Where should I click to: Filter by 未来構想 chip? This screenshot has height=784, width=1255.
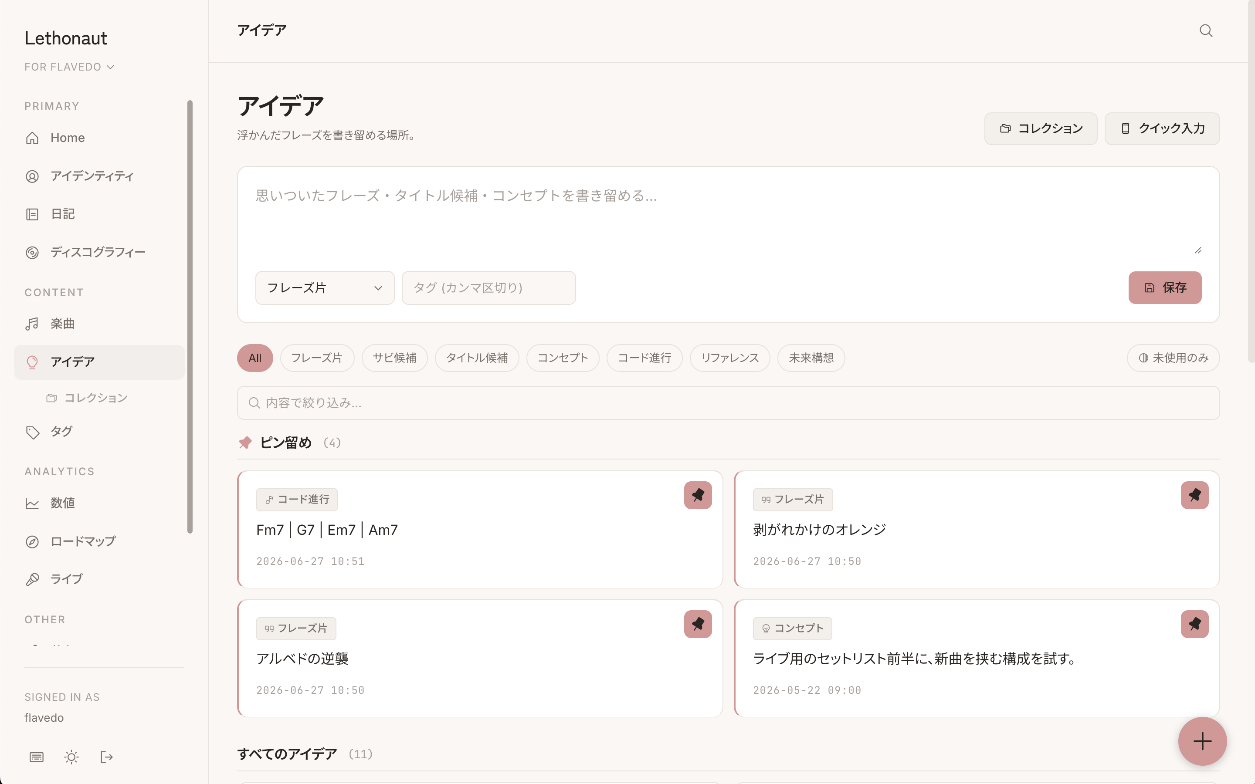pos(811,358)
